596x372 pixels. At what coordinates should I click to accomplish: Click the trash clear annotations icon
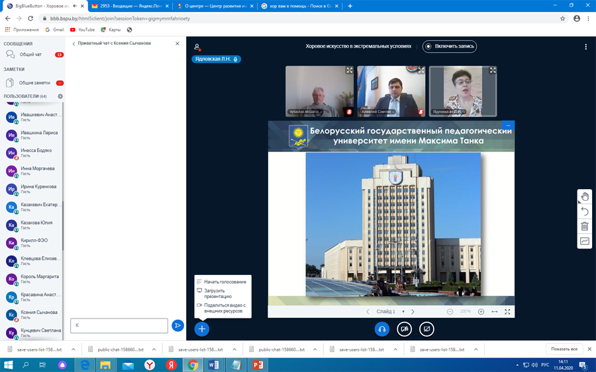click(585, 227)
